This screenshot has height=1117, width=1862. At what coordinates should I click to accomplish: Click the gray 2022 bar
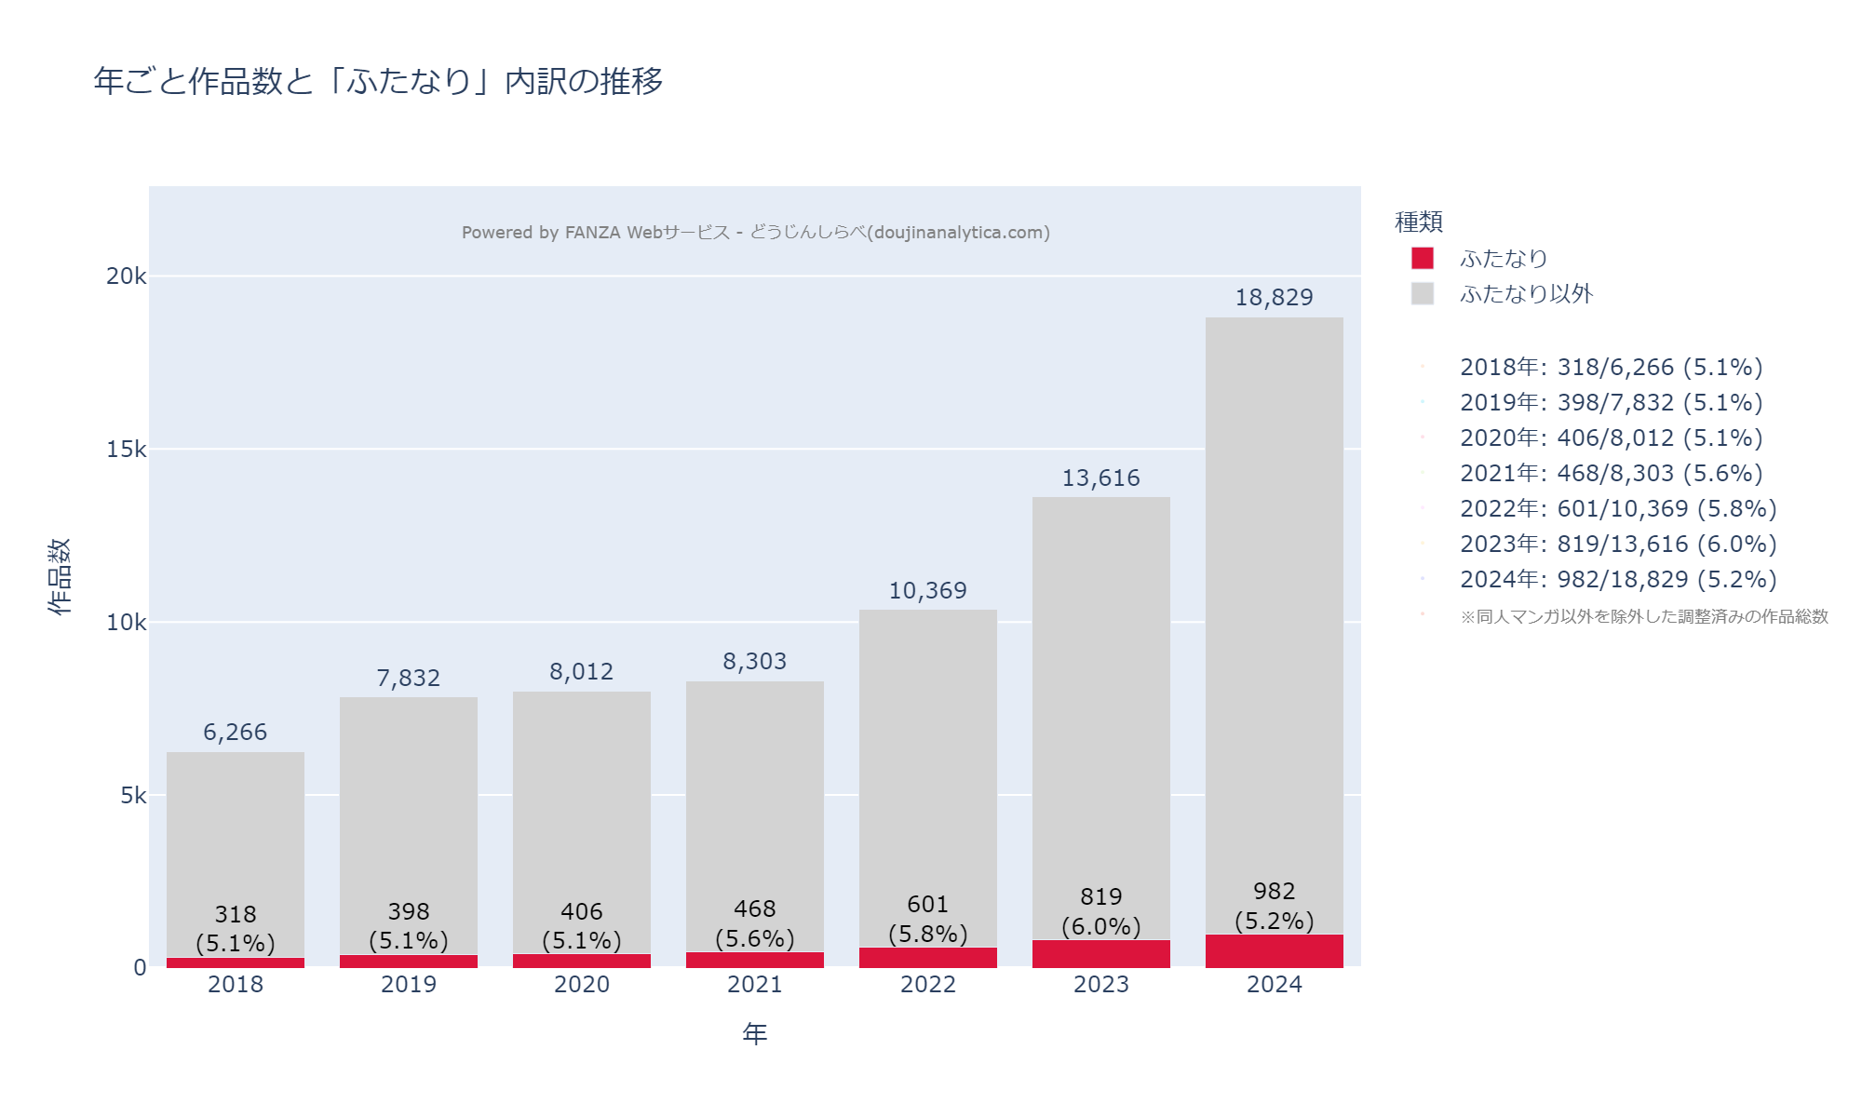[927, 745]
